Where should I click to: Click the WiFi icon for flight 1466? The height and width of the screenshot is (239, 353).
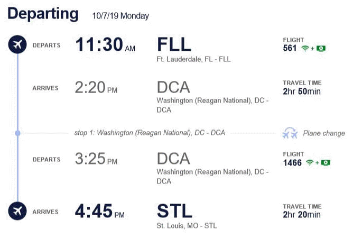[310, 163]
